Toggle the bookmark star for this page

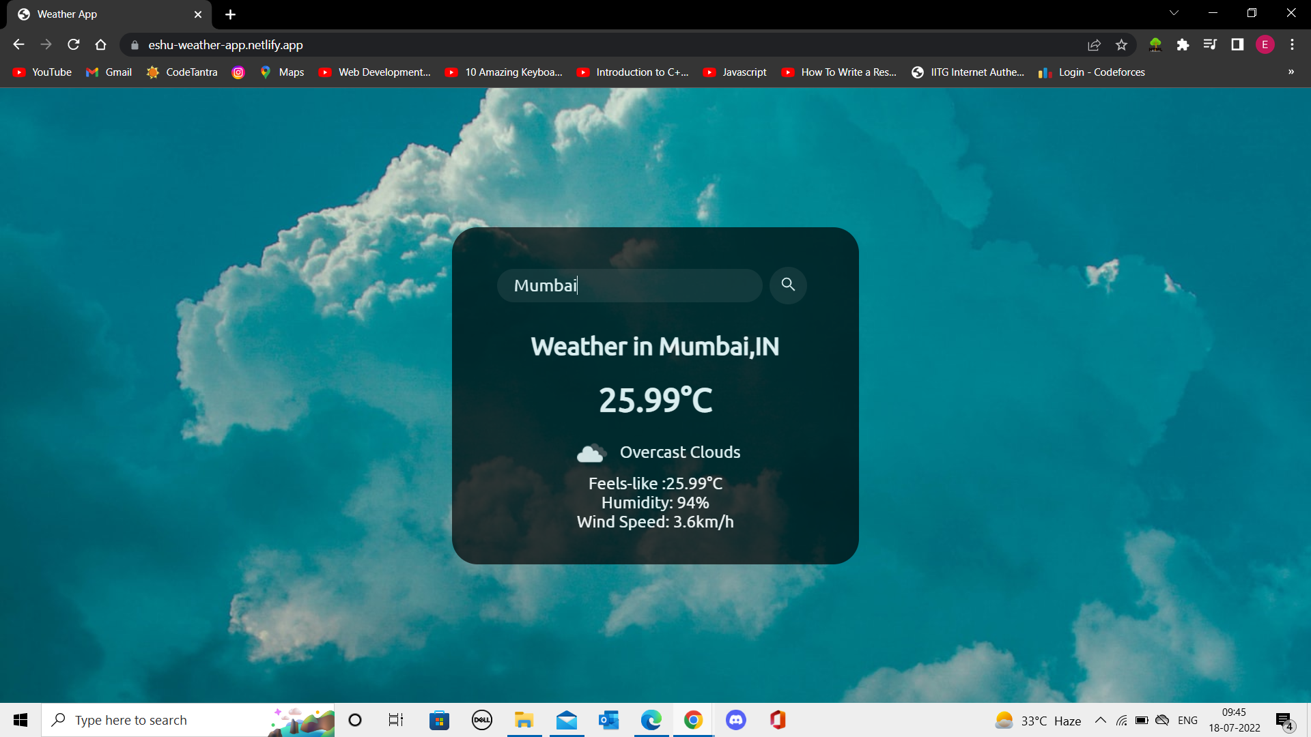click(x=1121, y=44)
